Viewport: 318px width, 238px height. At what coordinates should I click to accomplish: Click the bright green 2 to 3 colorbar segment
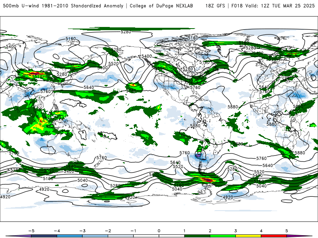coord(223,236)
